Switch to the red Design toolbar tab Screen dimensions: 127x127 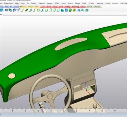click(55, 7)
